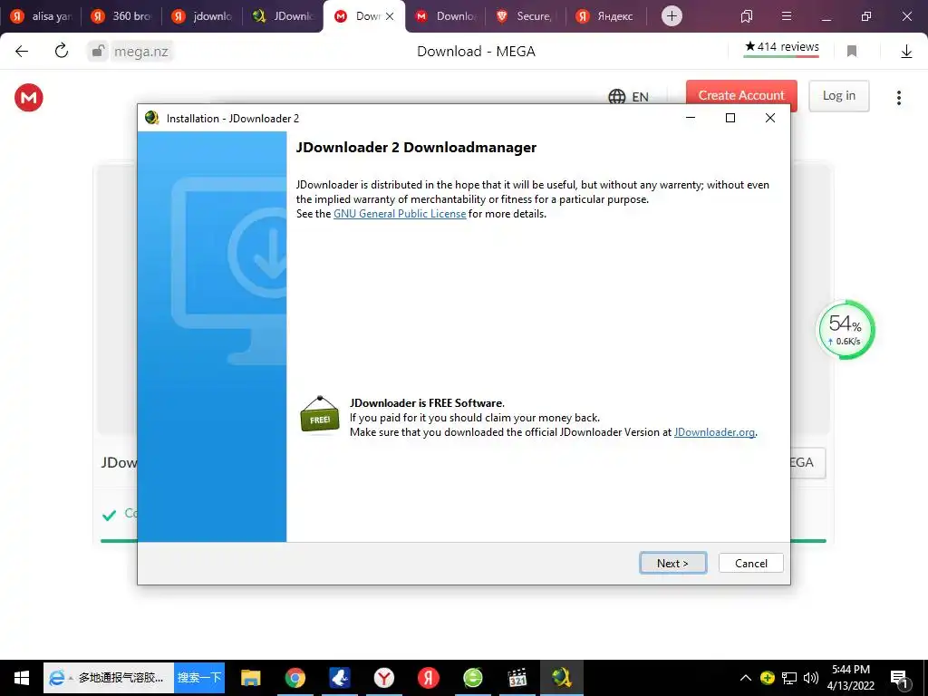This screenshot has height=696, width=928.
Task: Switch to the Яндекс browser tab
Action: [x=606, y=16]
